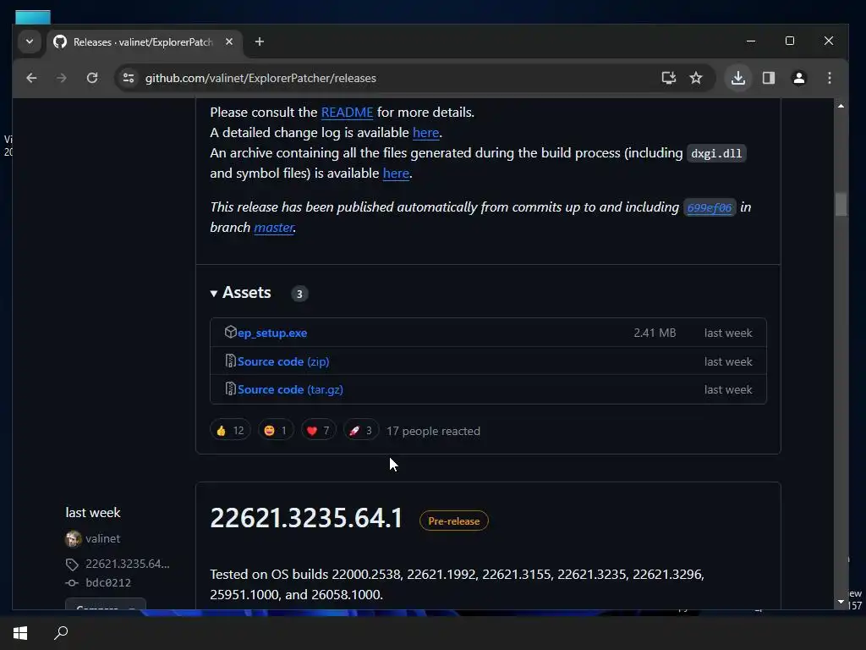866x650 pixels.
Task: Open the 22621.3235.64... tag link
Action: [128, 564]
